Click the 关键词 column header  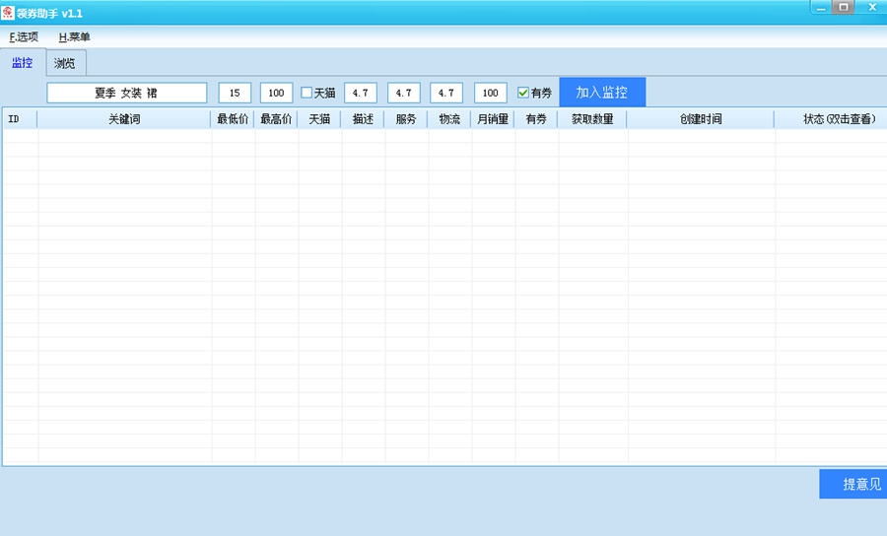click(124, 119)
